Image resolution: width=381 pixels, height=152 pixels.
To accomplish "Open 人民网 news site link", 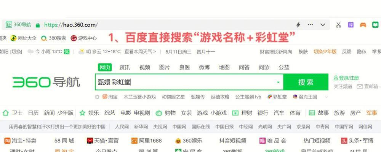I will 122,127.
